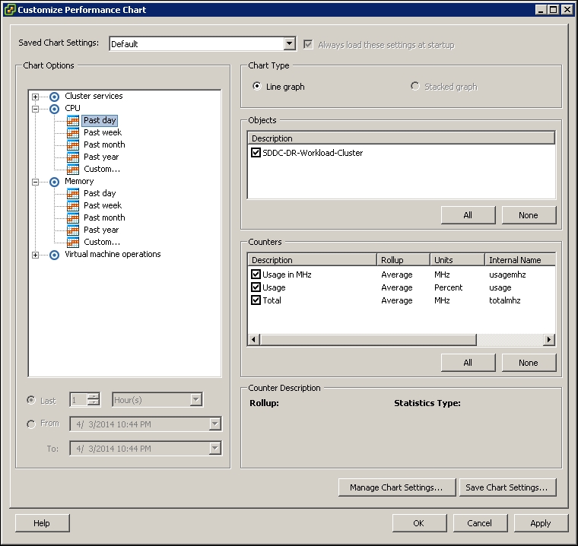Image resolution: width=578 pixels, height=546 pixels.
Task: Select Memory Past day tree item
Action: click(100, 193)
